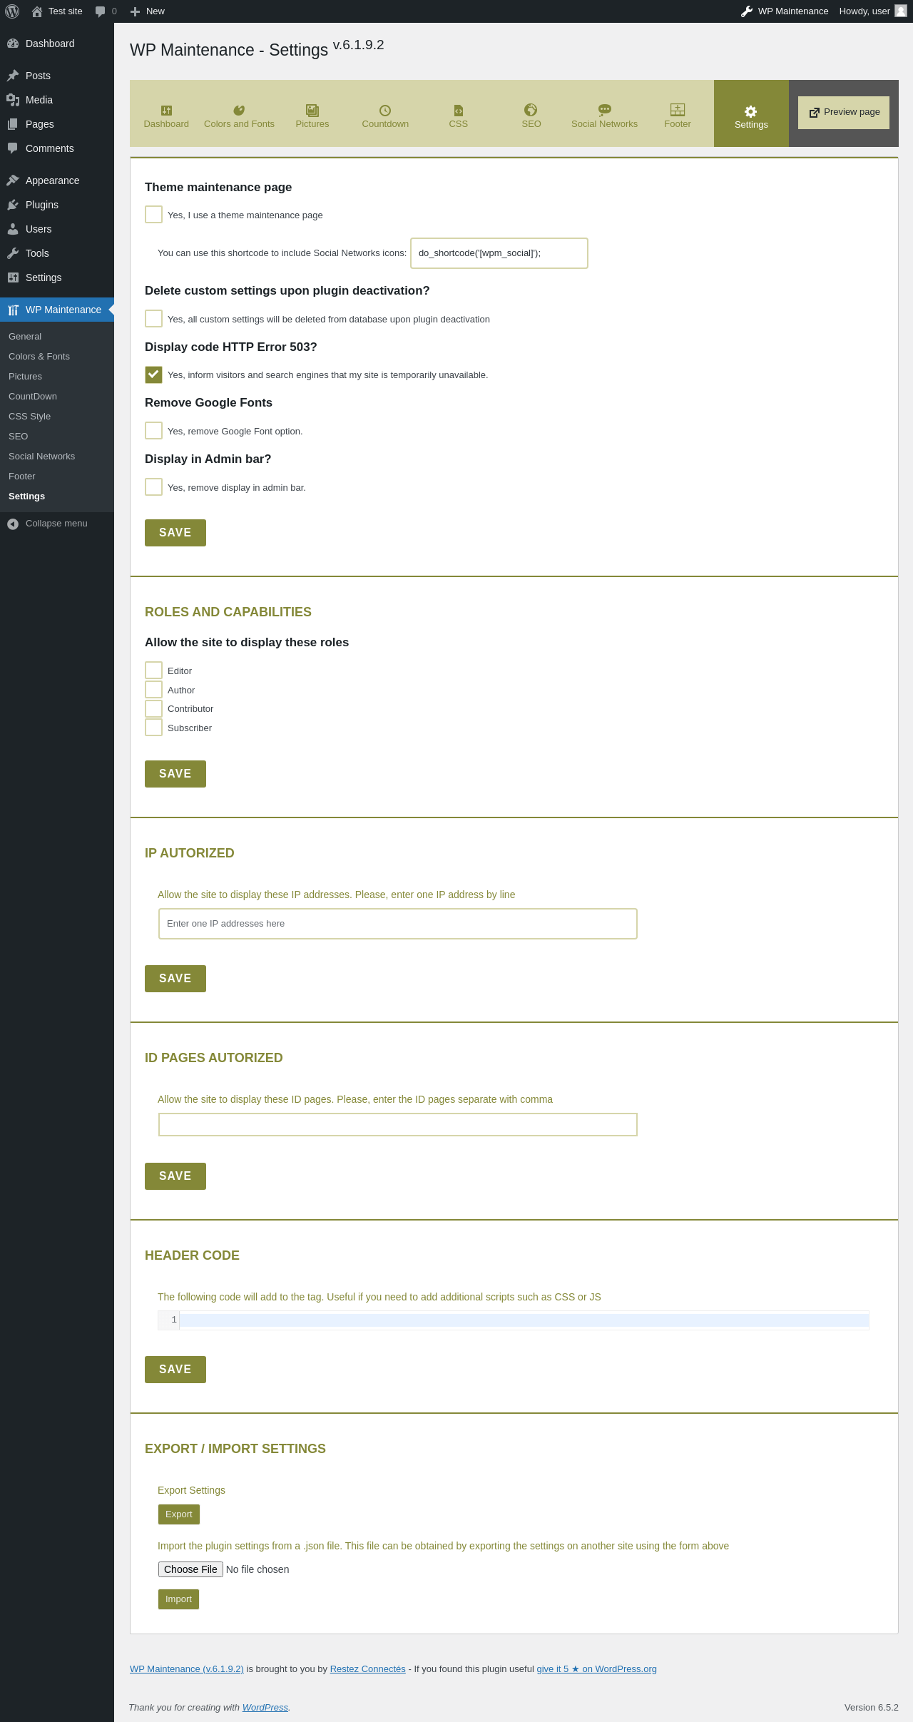Save the theme maintenance settings section
The height and width of the screenshot is (1722, 913).
click(x=175, y=533)
